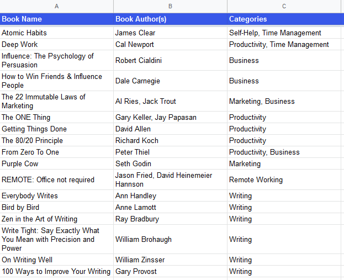The image size is (344, 280).
Task: Select the Cal Newport cell
Action: (170, 44)
